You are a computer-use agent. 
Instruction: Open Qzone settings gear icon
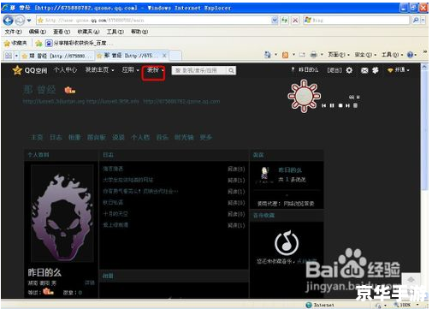point(349,70)
